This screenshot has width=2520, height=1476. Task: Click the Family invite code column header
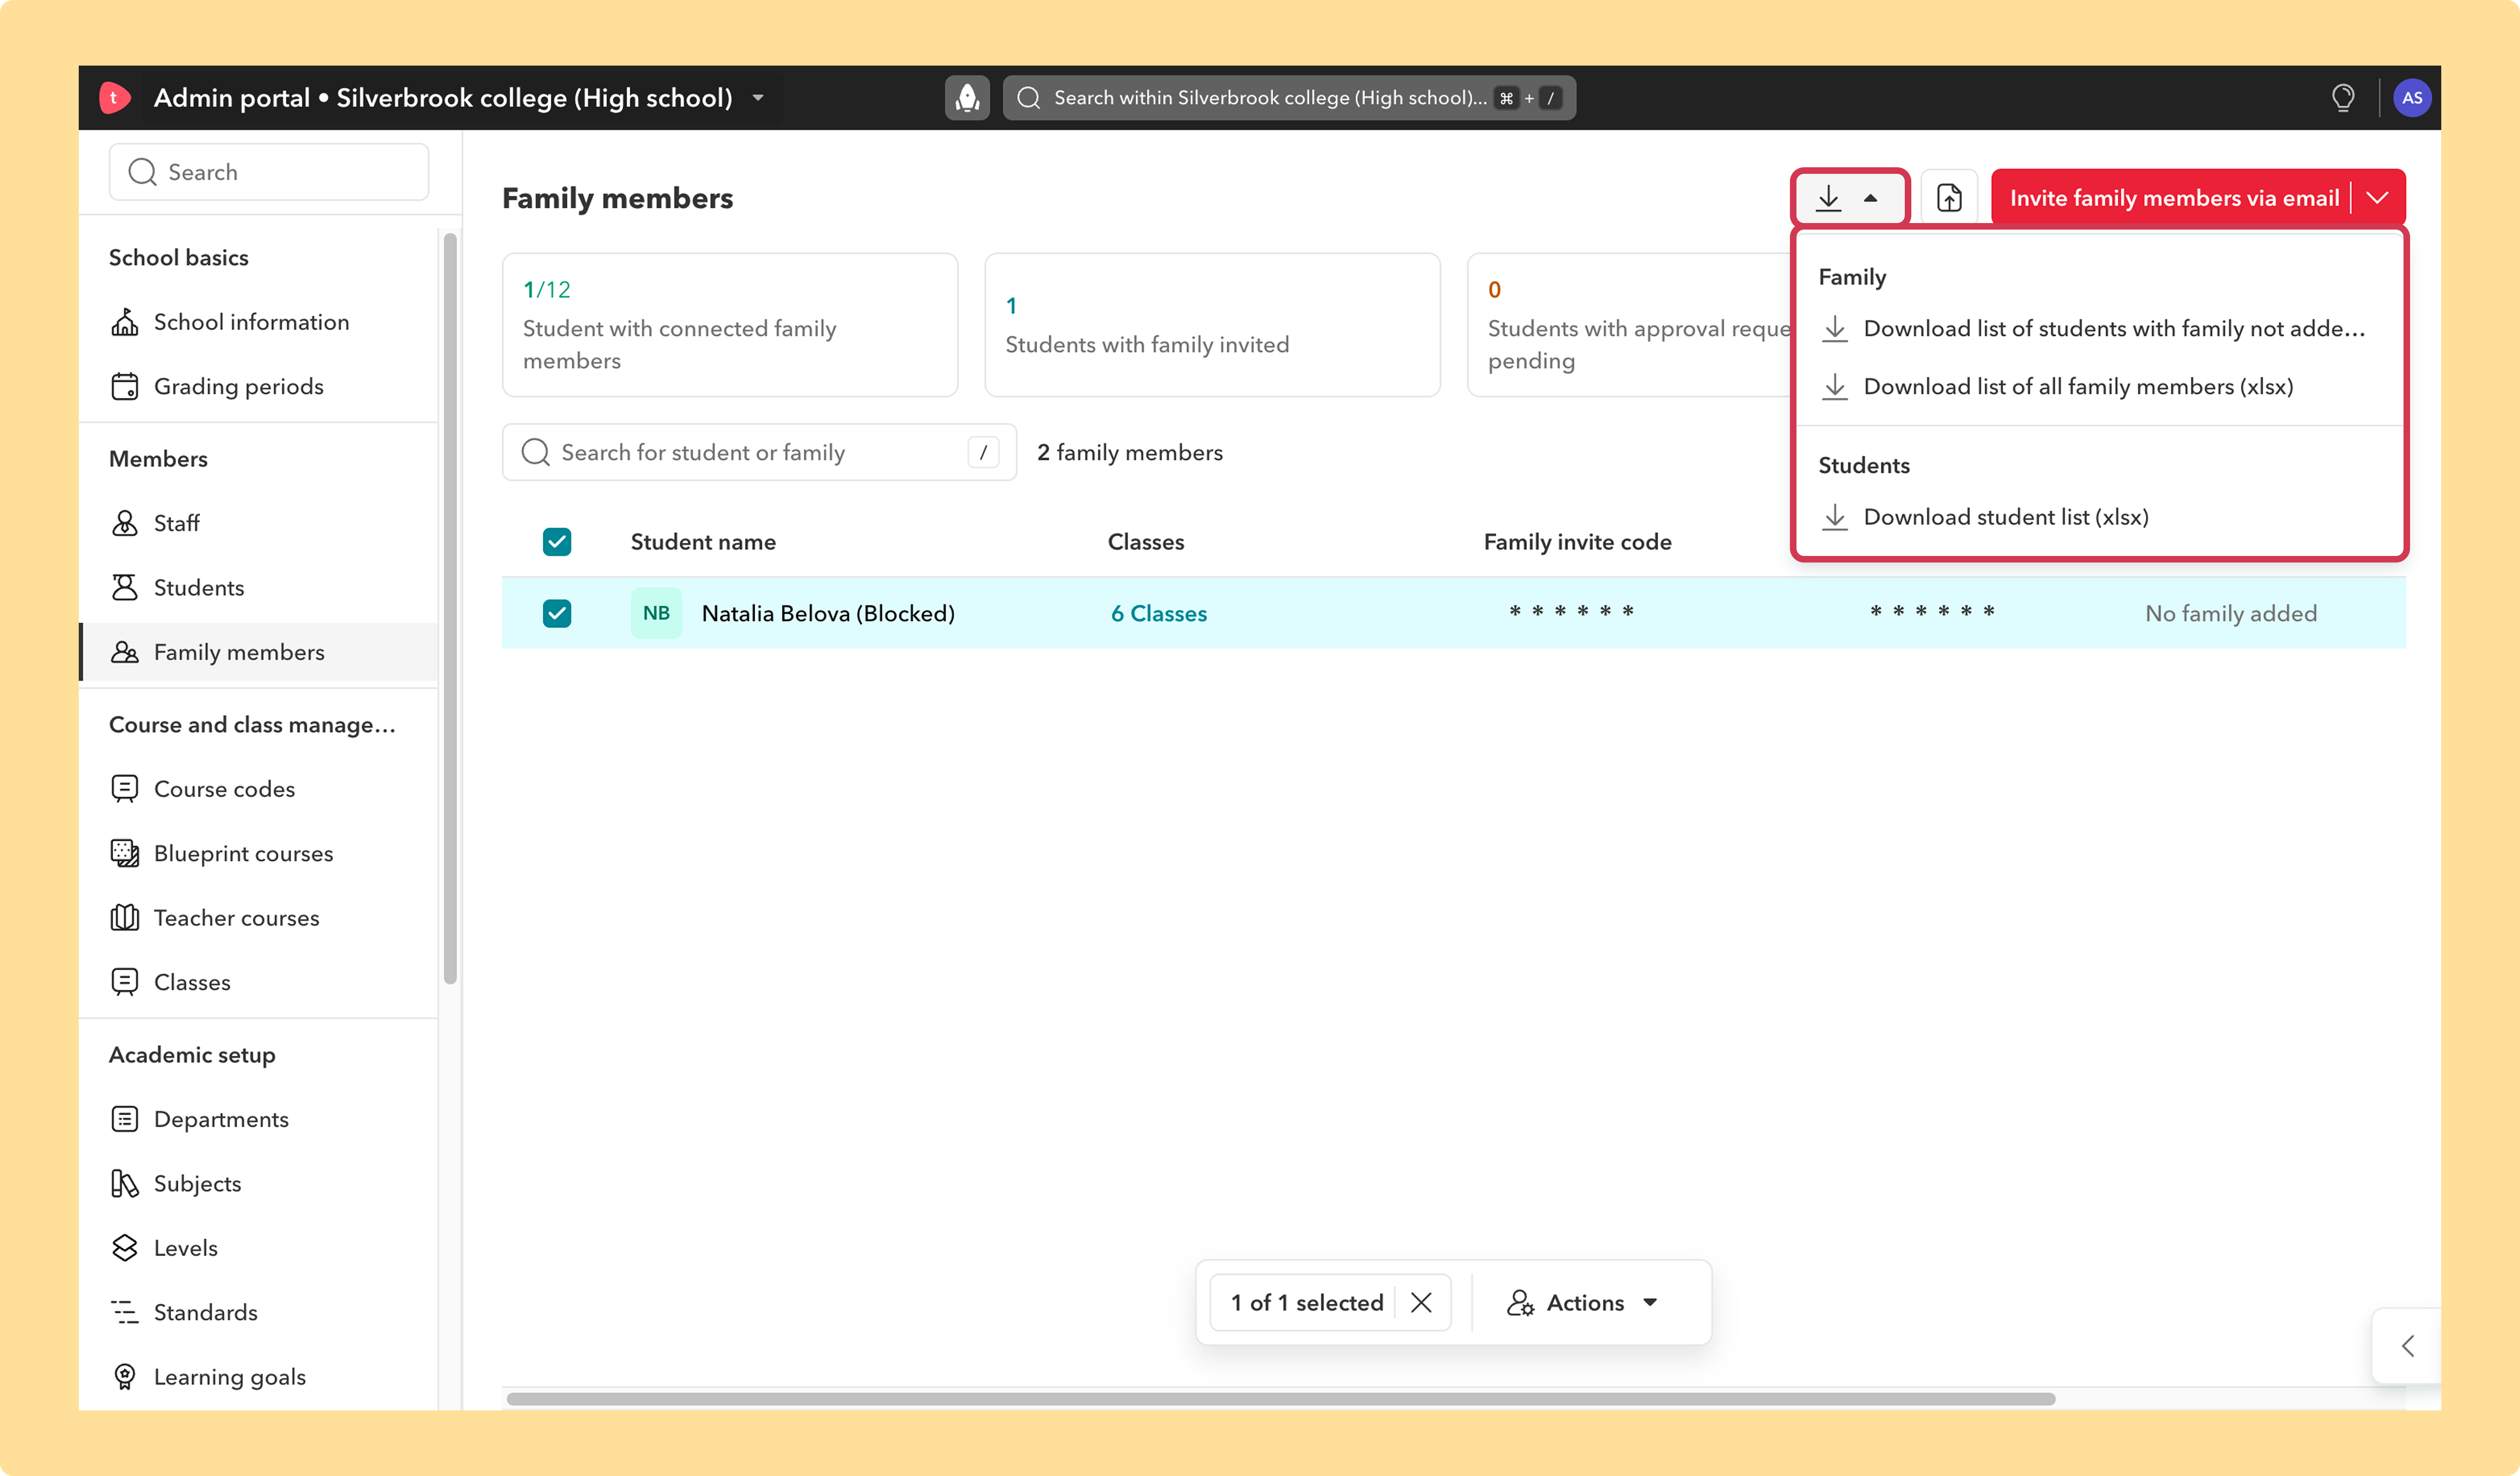click(x=1577, y=542)
